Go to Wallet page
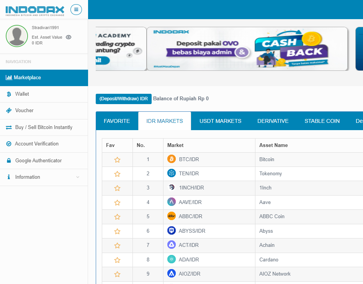Screen dimensions: 363x284 click(44, 94)
